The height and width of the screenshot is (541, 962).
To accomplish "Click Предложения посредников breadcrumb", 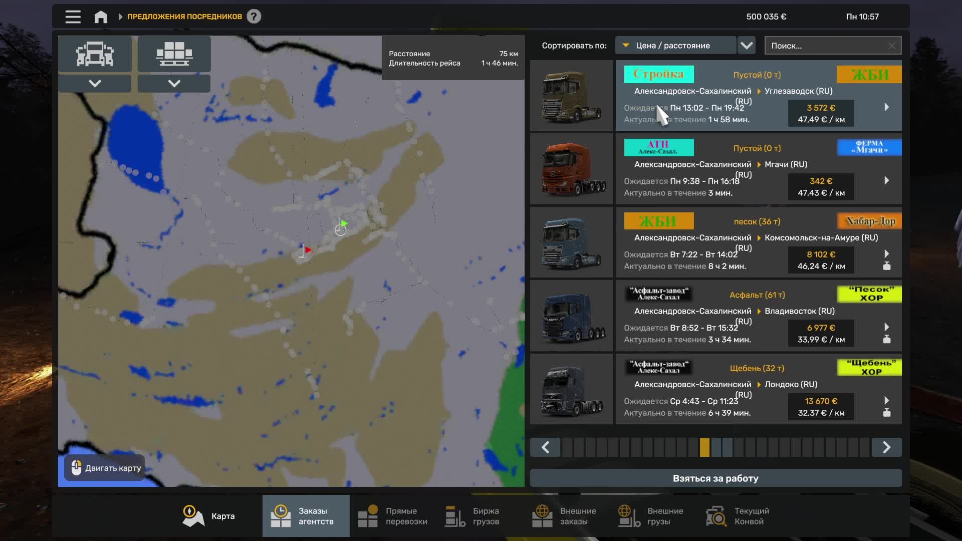I will [x=184, y=17].
